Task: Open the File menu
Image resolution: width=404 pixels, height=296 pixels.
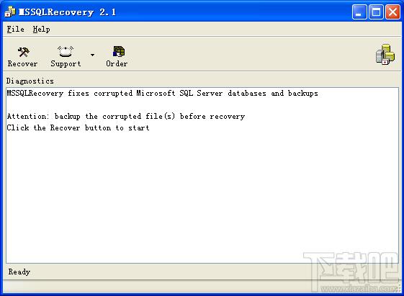Action: pyautogui.click(x=15, y=29)
